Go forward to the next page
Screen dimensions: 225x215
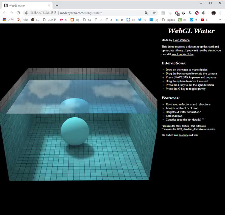(11, 13)
